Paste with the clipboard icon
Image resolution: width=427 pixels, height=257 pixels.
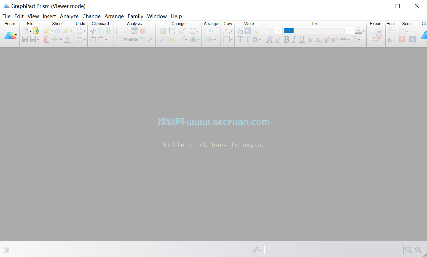coord(93,39)
